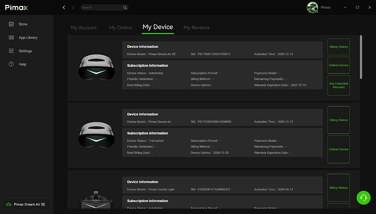Screen dimensions: 376x214
Task: Click the search magnifier icon
Action: click(x=125, y=8)
